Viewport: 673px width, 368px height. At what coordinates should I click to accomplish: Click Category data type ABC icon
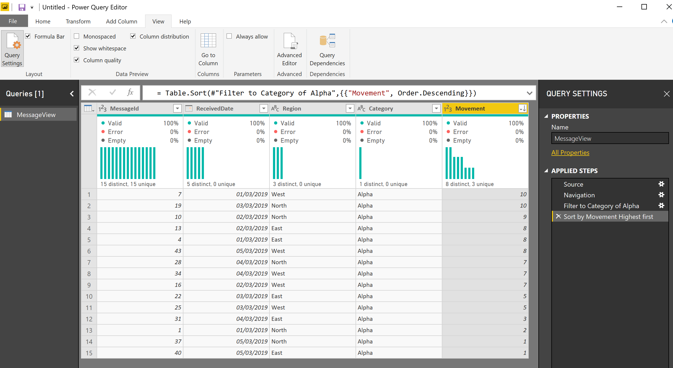pos(361,108)
